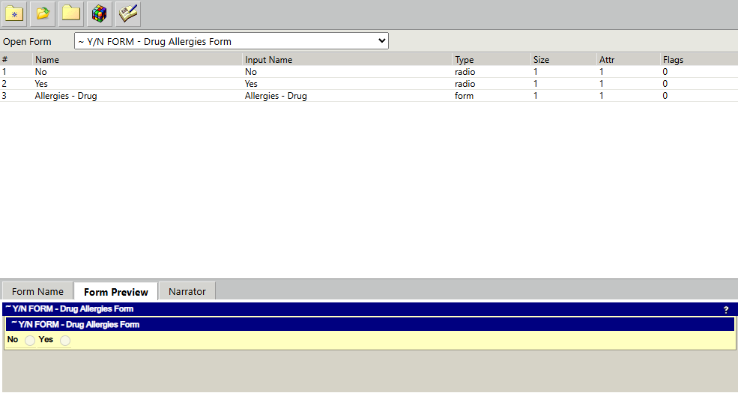Switch to the Form Name tab

pyautogui.click(x=37, y=291)
